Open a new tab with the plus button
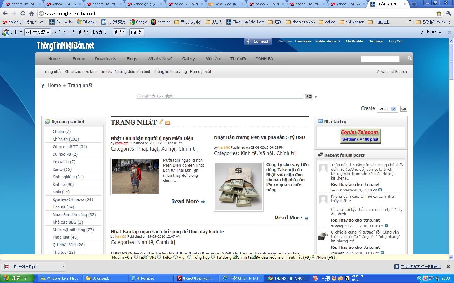Viewport: 454px width, 283px height. click(x=414, y=4)
